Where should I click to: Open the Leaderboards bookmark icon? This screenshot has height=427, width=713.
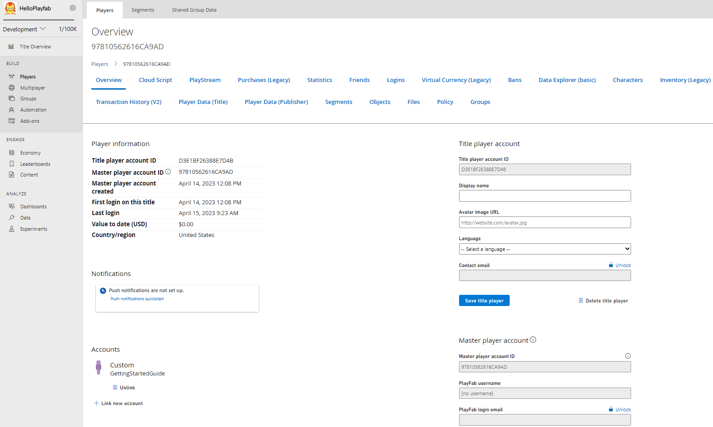pyautogui.click(x=12, y=164)
